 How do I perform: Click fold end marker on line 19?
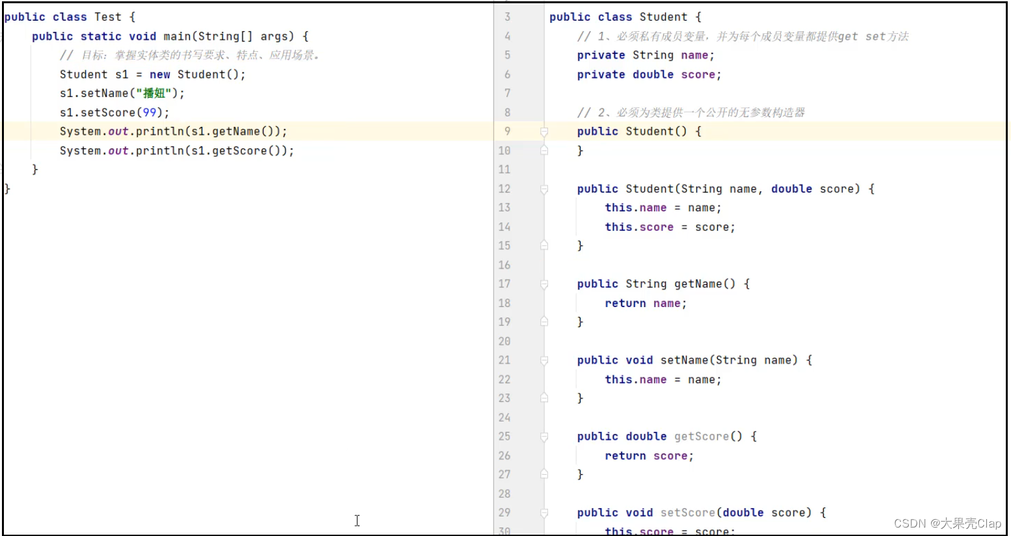[544, 322]
